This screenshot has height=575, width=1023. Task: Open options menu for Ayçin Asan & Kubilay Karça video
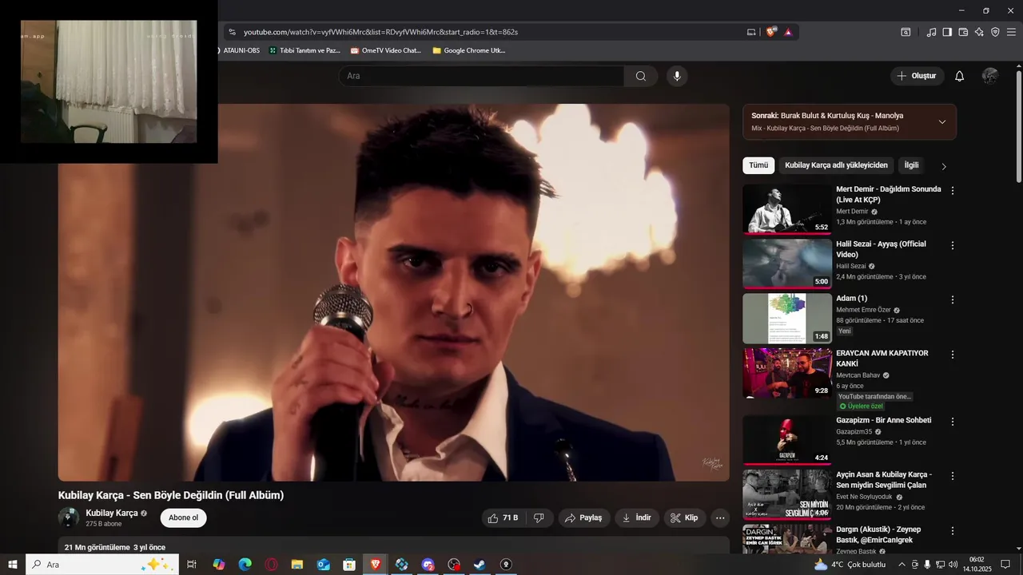point(952,476)
